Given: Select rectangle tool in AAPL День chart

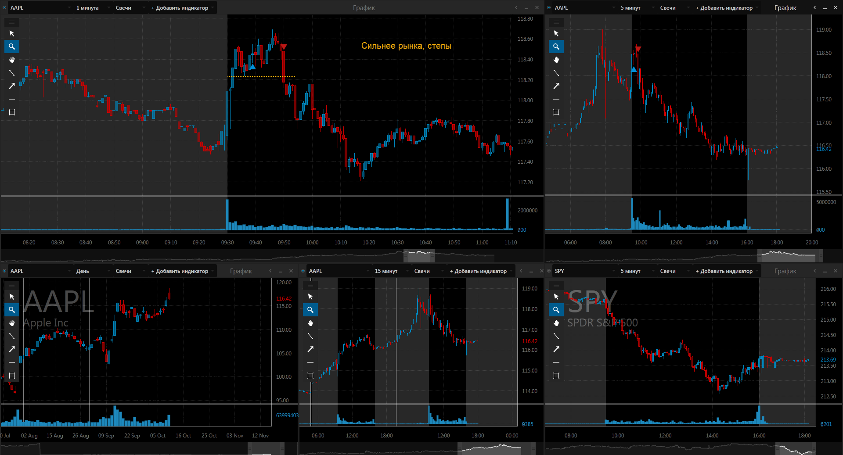Looking at the screenshot, I should pos(12,376).
